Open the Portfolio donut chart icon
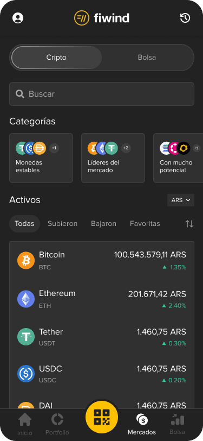203x441 pixels. click(x=57, y=420)
